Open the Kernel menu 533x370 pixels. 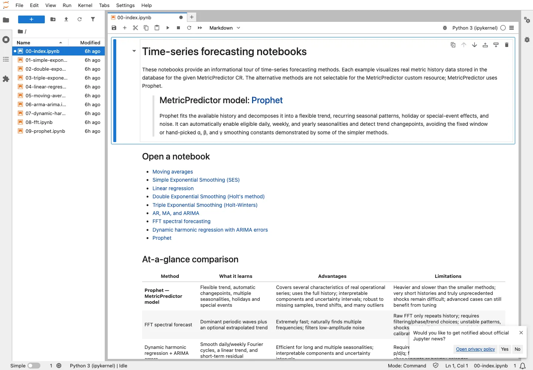click(85, 5)
